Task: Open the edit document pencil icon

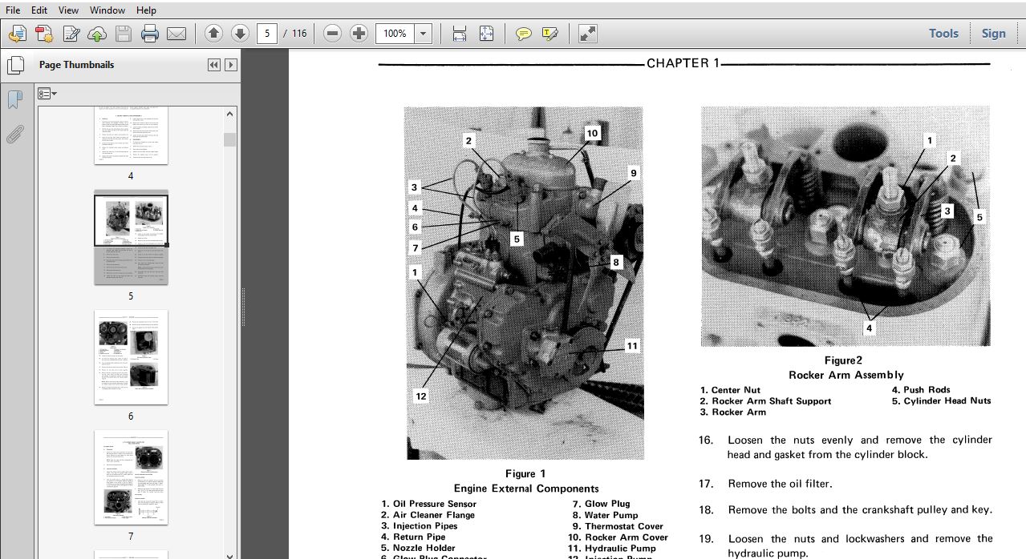Action: pyautogui.click(x=71, y=34)
